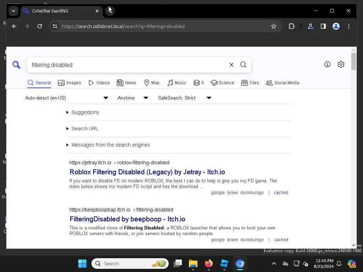Open the Auto-detect (en-US) language dropdown
This screenshot has height=272, width=363.
tap(67, 98)
